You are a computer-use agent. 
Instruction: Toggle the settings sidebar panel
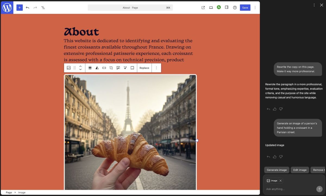(x=227, y=8)
